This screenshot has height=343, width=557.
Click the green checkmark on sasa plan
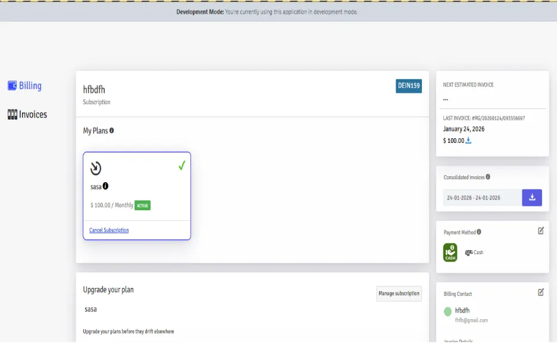[x=182, y=166]
